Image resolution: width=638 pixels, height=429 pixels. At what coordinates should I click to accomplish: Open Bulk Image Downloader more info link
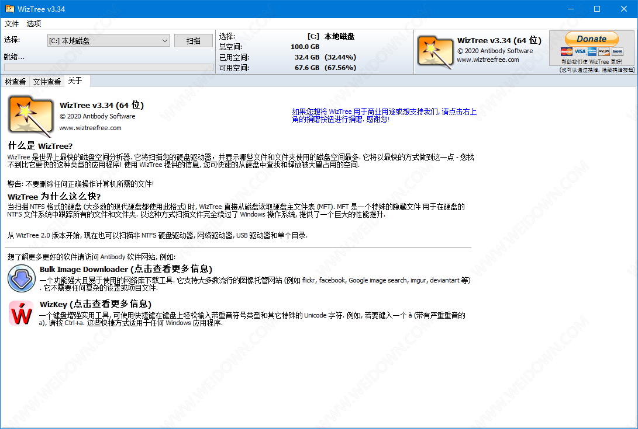click(126, 269)
